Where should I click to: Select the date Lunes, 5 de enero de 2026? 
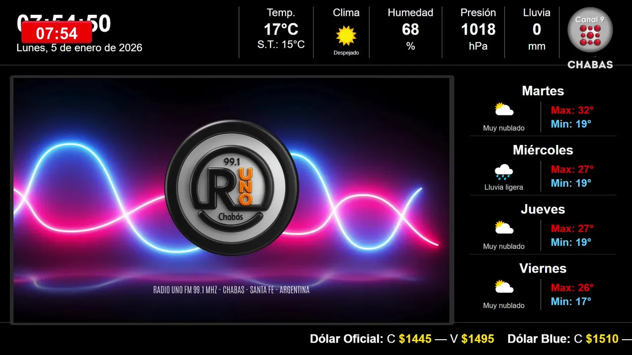79,48
